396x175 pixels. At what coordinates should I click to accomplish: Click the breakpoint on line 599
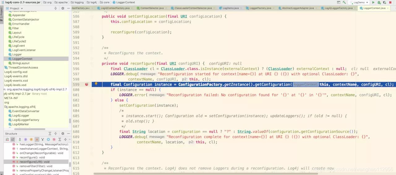point(87,84)
